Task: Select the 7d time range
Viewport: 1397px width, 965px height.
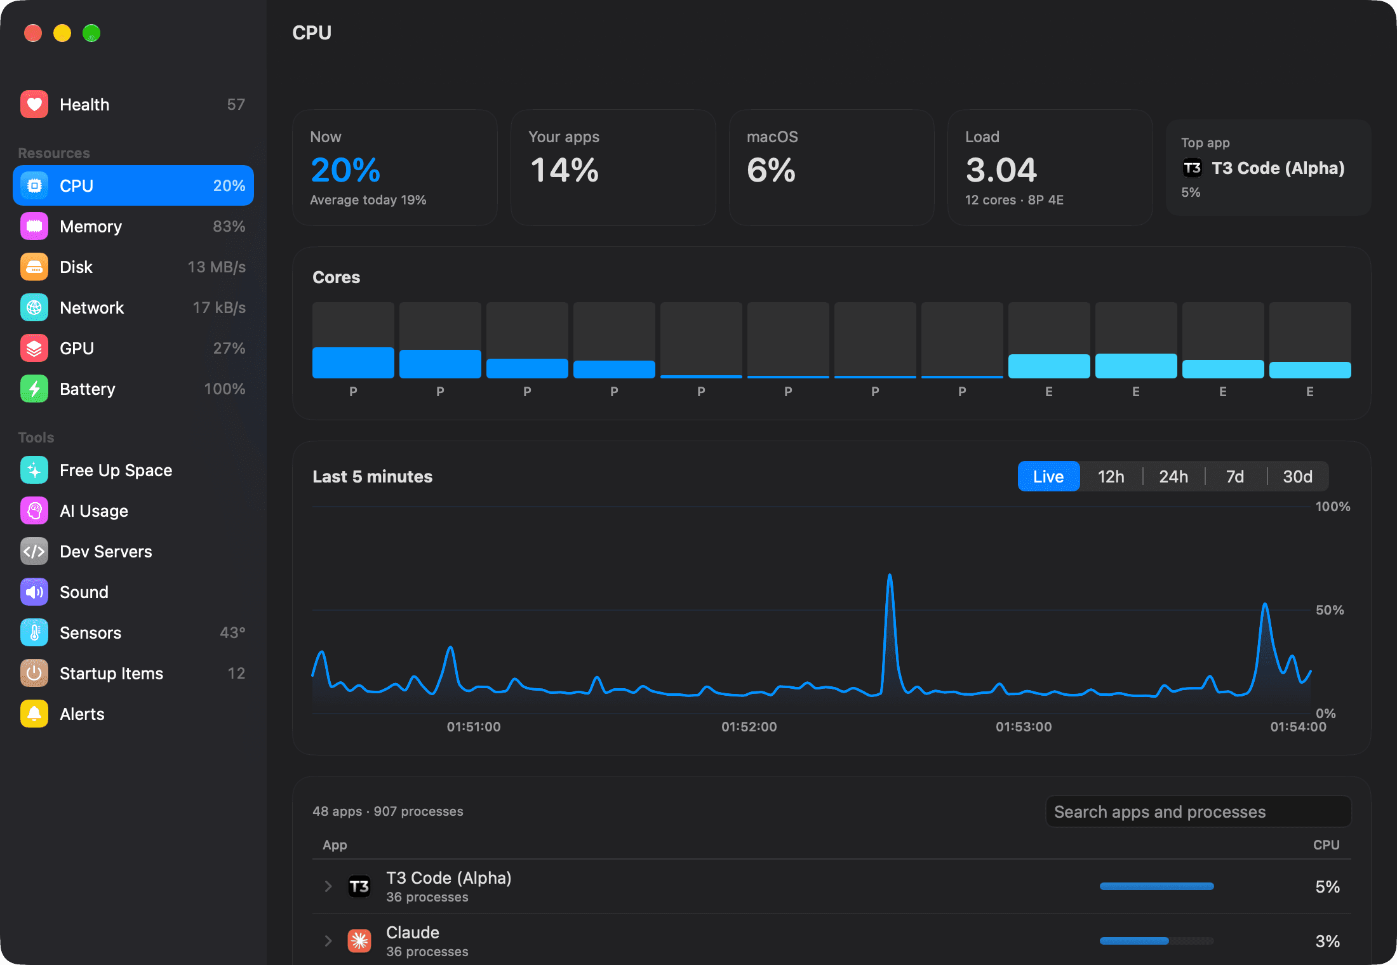Action: coord(1235,476)
